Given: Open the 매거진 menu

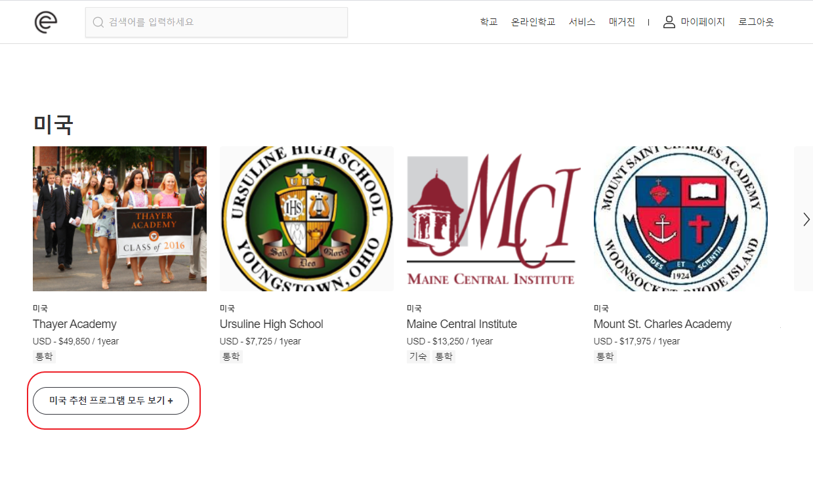Looking at the screenshot, I should click(x=621, y=22).
